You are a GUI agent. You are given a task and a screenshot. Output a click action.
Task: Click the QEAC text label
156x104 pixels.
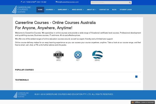click(x=97, y=60)
